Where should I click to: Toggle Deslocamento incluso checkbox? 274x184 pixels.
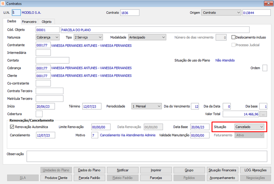tap(233, 37)
